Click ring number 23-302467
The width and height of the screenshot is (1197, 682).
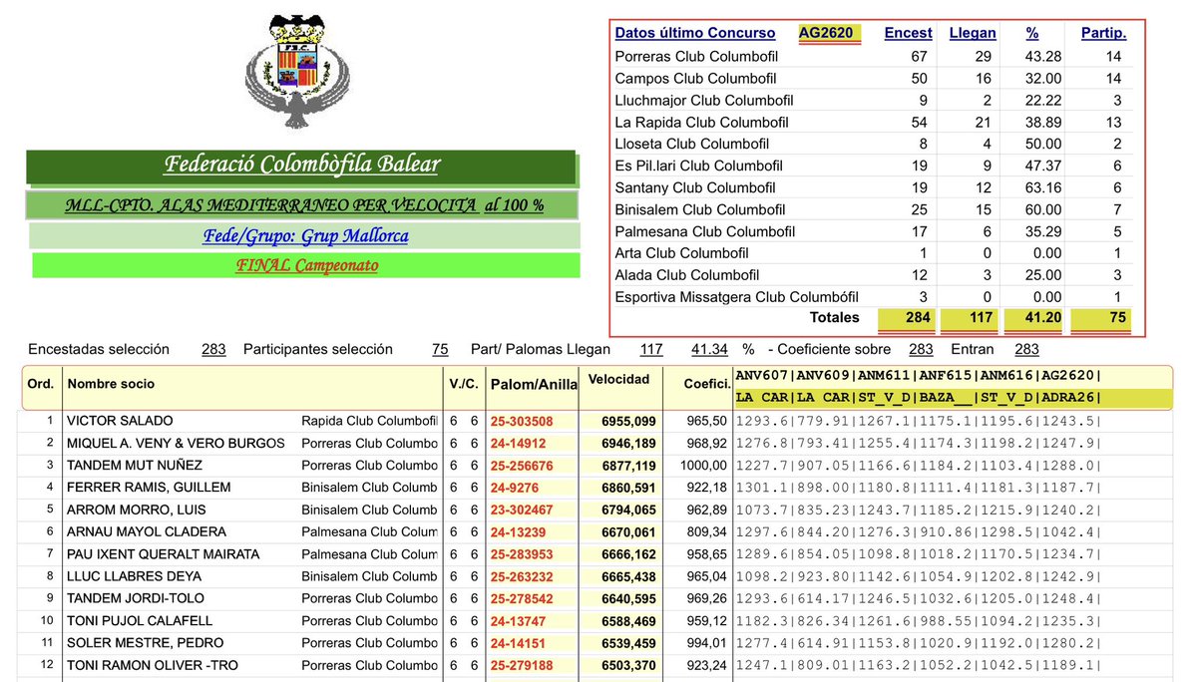tap(521, 510)
